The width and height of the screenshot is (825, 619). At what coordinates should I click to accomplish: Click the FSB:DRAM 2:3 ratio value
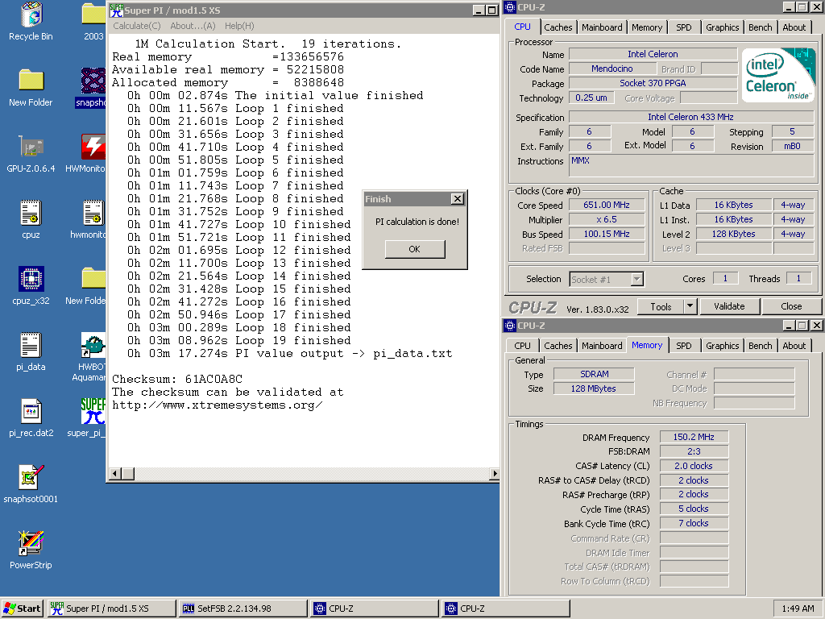(x=694, y=451)
